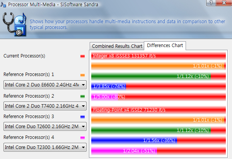Click the Reference Processor(s) 3 label
The image size is (232, 159).
pos(29,117)
